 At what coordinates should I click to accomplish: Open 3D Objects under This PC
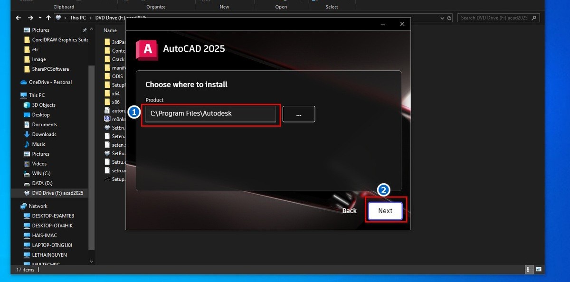pos(44,105)
